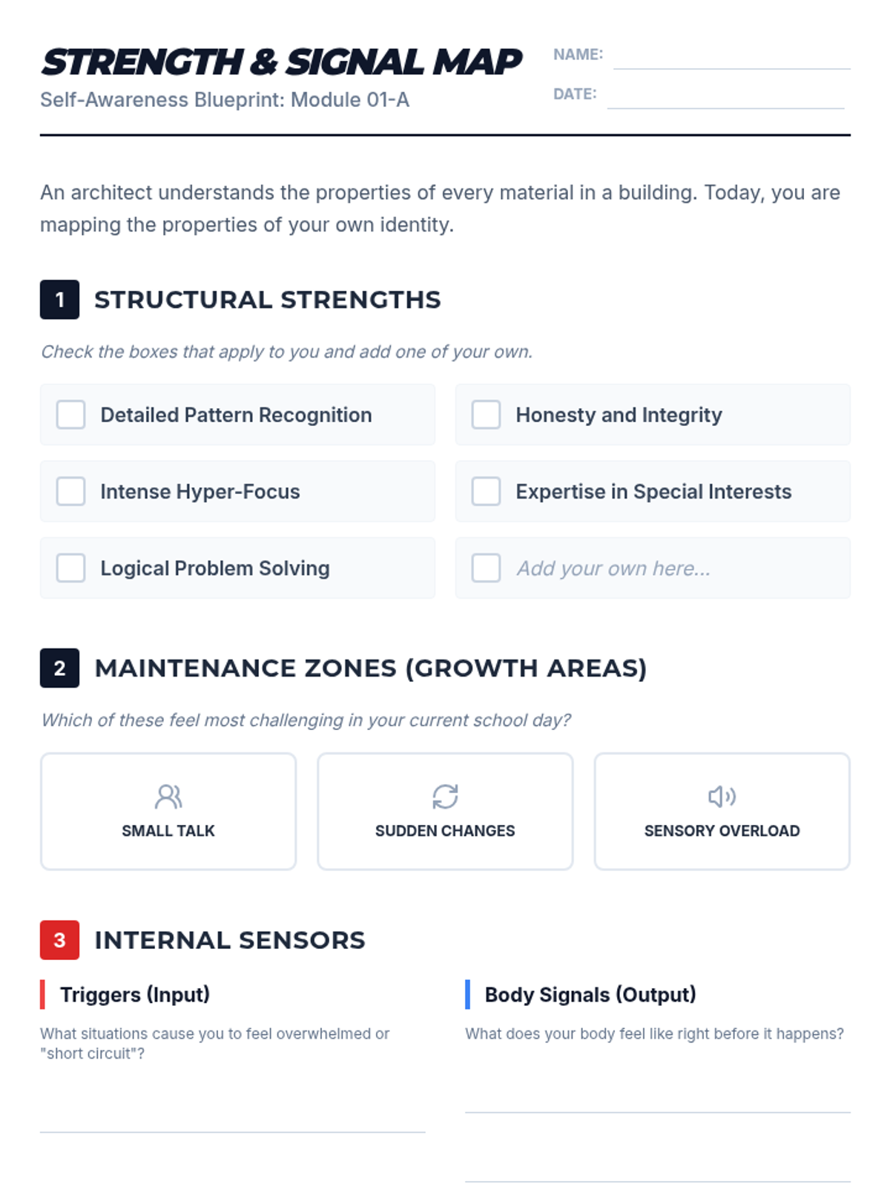This screenshot has height=1187, width=890.
Task: Click the Small Talk people icon
Action: point(168,797)
